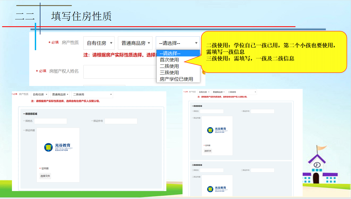Open the 二孩使用 dropdown in the small form
The height and width of the screenshot is (199, 351).
click(92, 94)
